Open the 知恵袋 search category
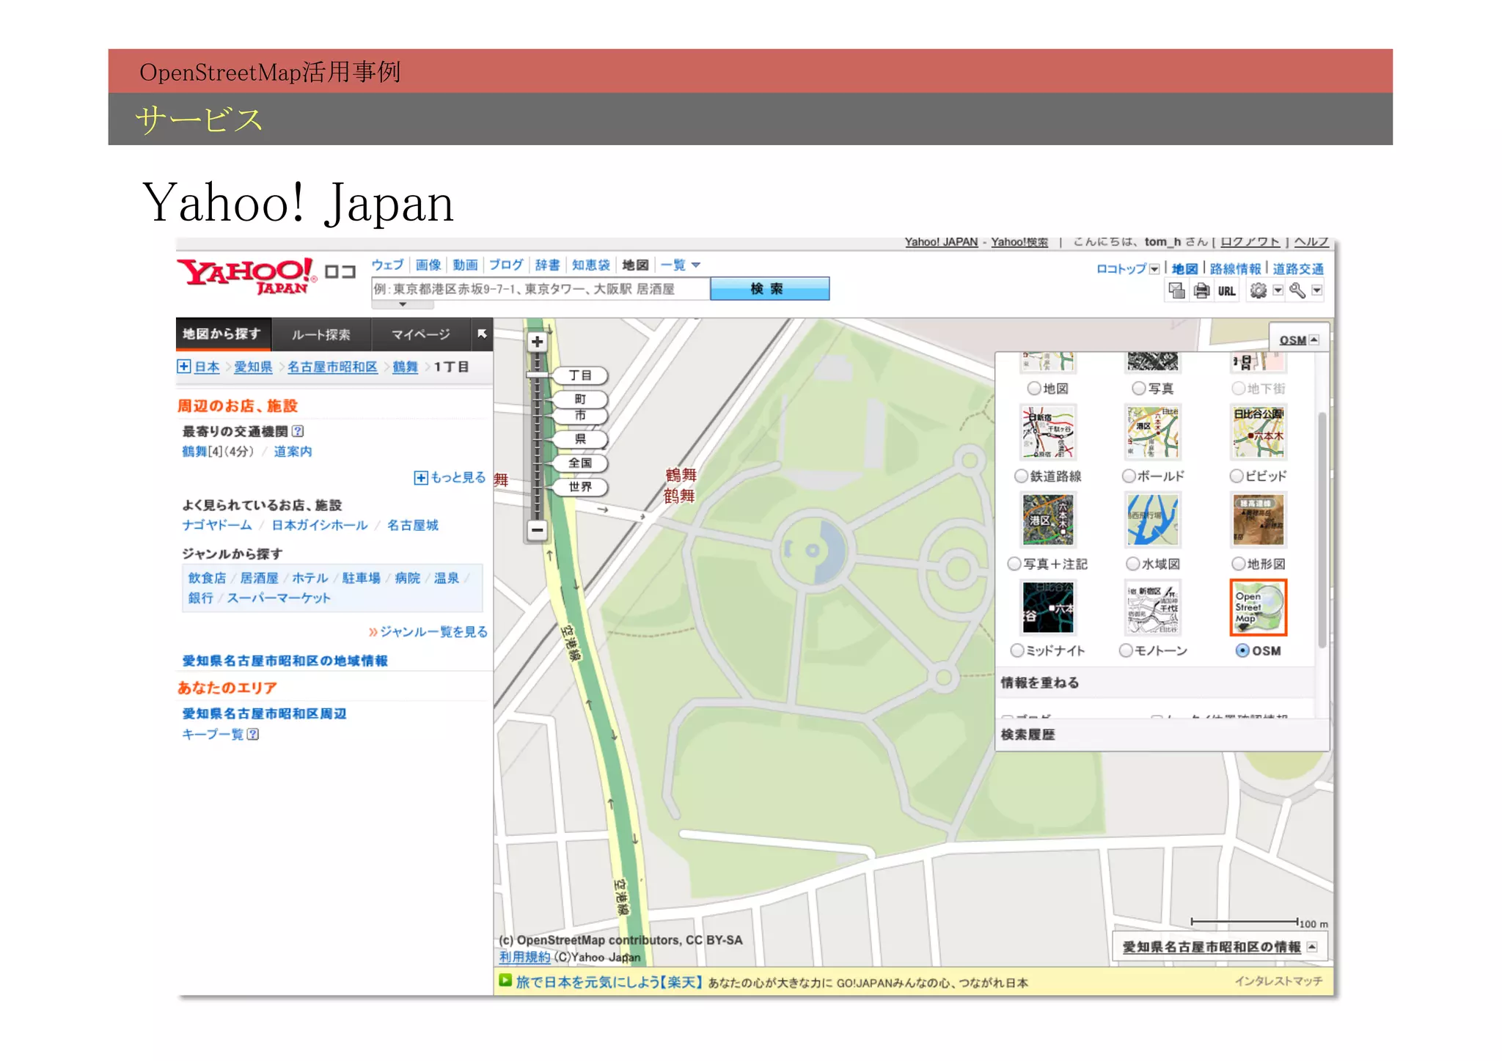The image size is (1502, 1061). point(590,265)
